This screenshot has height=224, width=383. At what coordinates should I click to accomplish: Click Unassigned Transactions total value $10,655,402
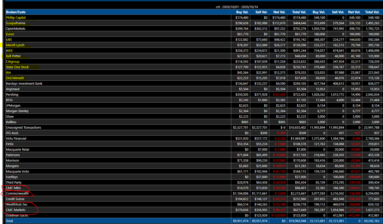click(297, 127)
